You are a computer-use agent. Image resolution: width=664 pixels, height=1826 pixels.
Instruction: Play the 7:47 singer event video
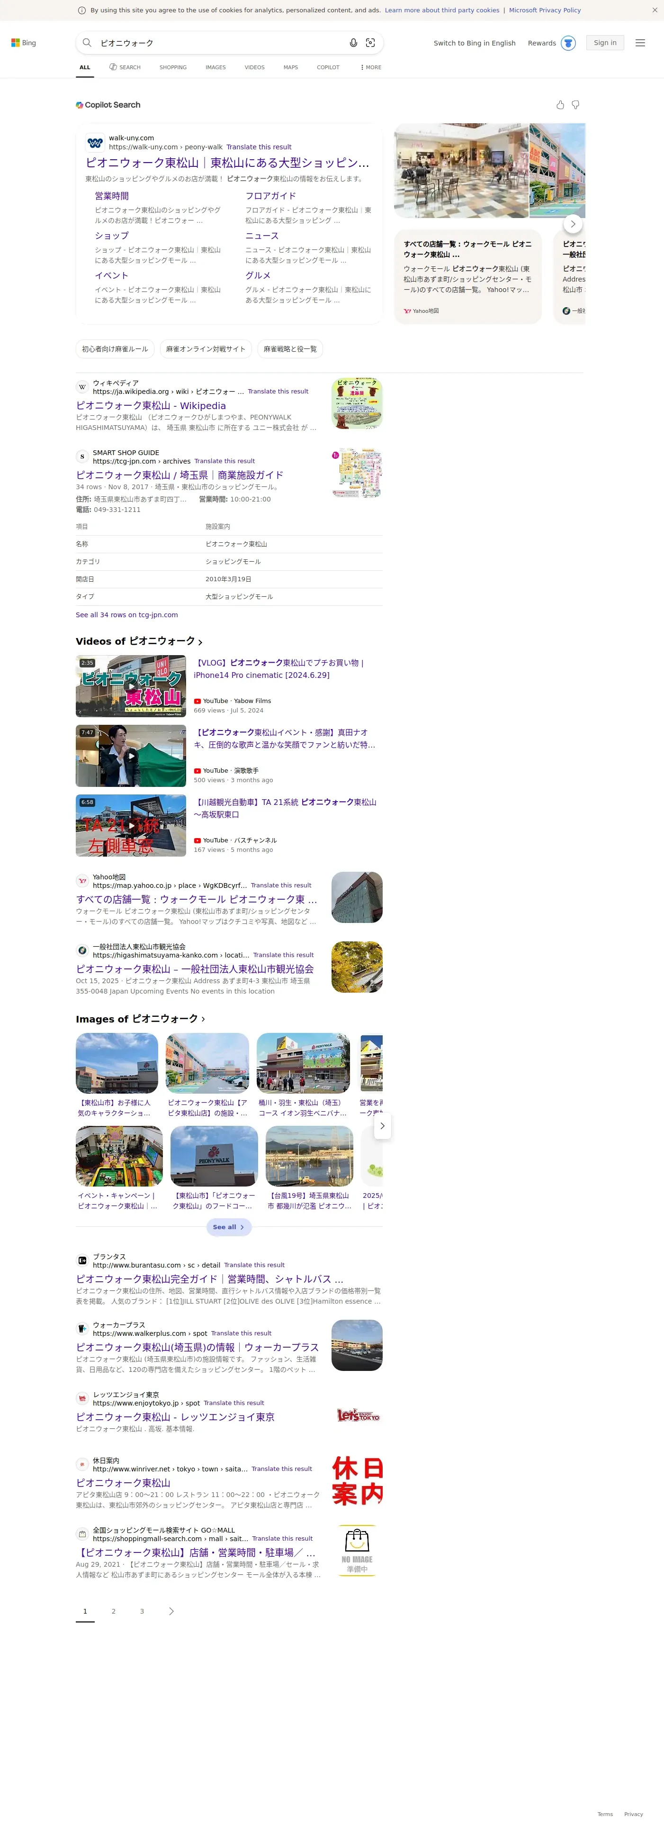click(x=131, y=756)
